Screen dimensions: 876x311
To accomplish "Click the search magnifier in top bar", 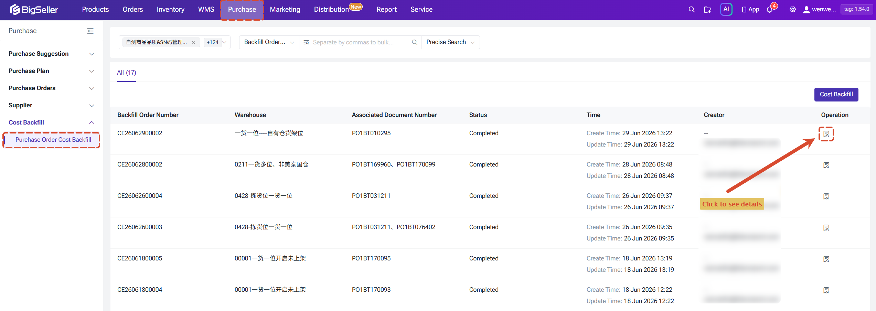I will (691, 10).
